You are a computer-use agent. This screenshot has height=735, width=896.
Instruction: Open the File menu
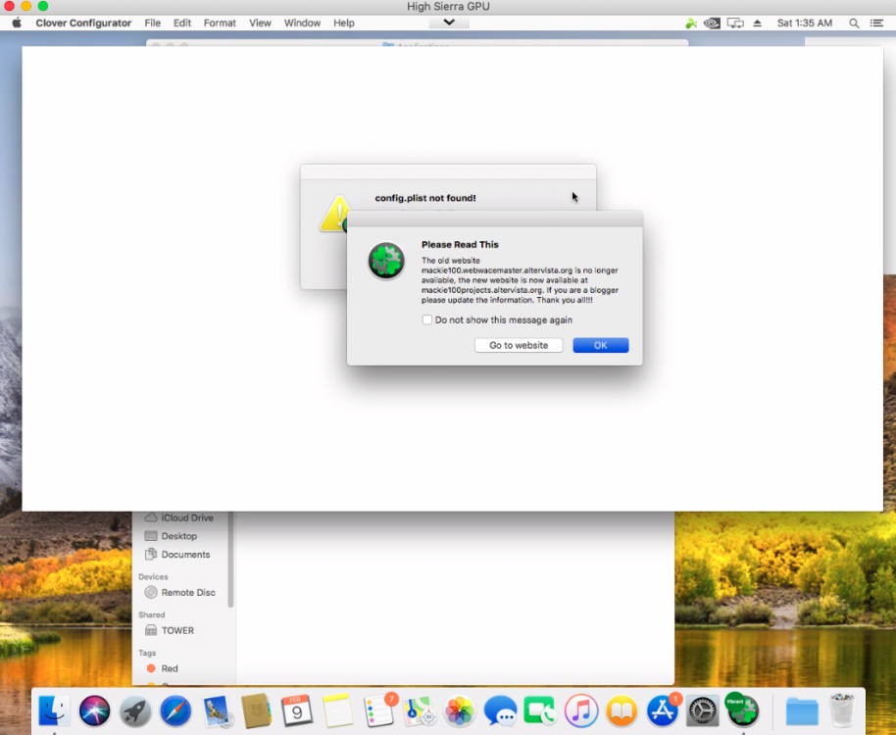[153, 23]
